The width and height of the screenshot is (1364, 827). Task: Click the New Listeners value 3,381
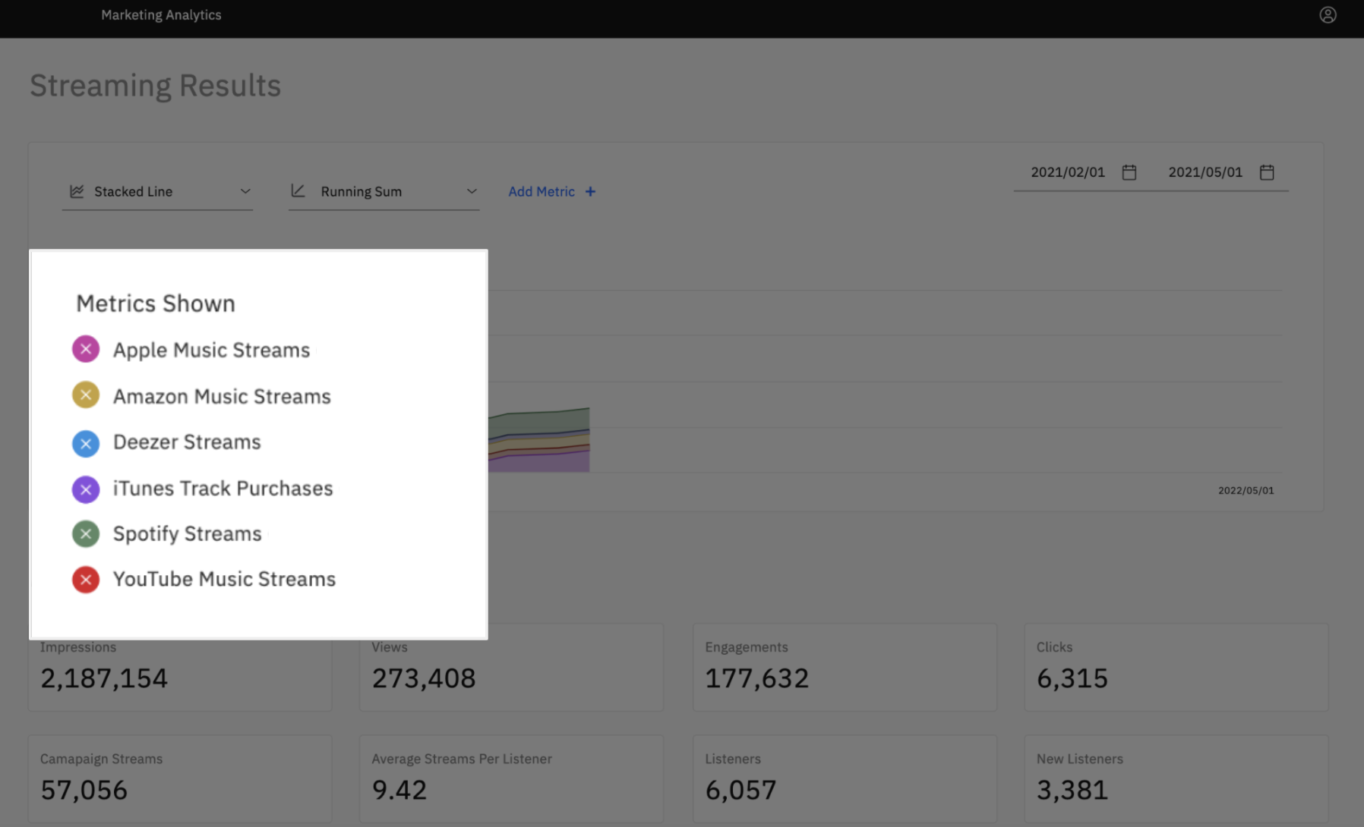coord(1072,790)
